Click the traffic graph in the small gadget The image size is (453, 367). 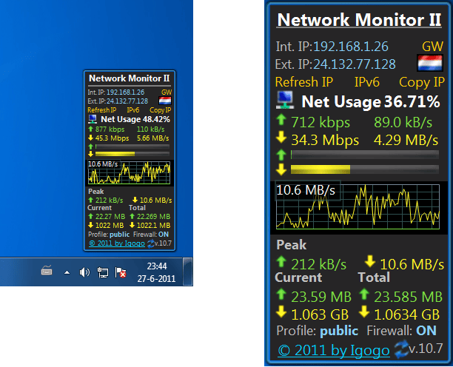tap(129, 172)
